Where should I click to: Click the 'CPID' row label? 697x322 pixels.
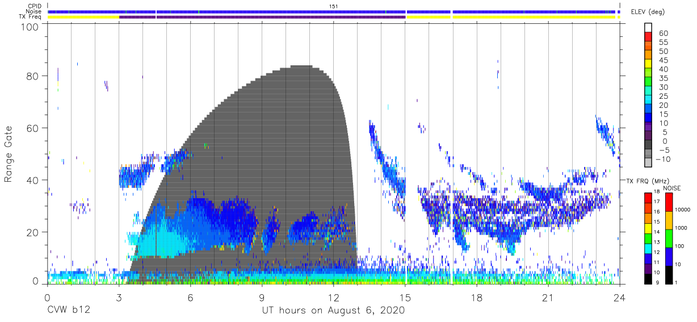pyautogui.click(x=35, y=6)
